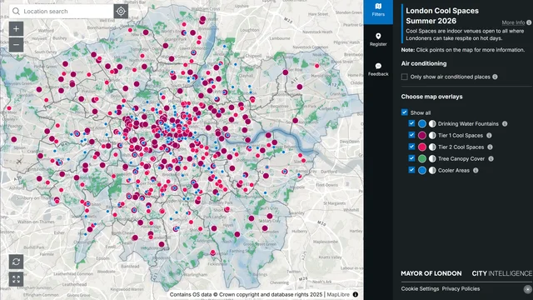Image resolution: width=533 pixels, height=300 pixels.
Task: Adjust opacity icon for Tree Canopy Cover
Action: [x=432, y=158]
